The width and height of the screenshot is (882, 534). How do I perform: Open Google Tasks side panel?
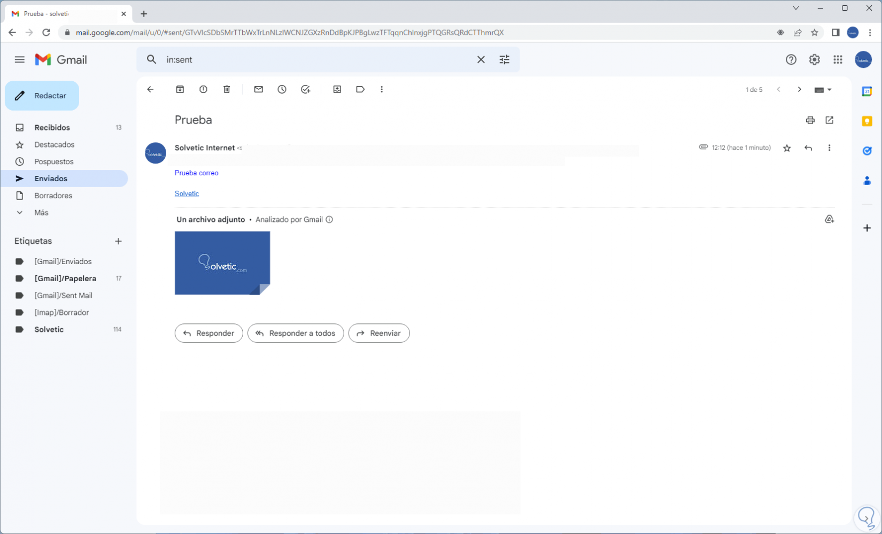867,151
